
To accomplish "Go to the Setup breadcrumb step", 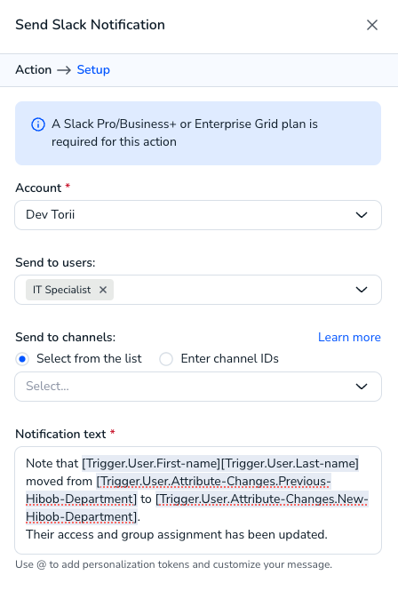I will [93, 69].
